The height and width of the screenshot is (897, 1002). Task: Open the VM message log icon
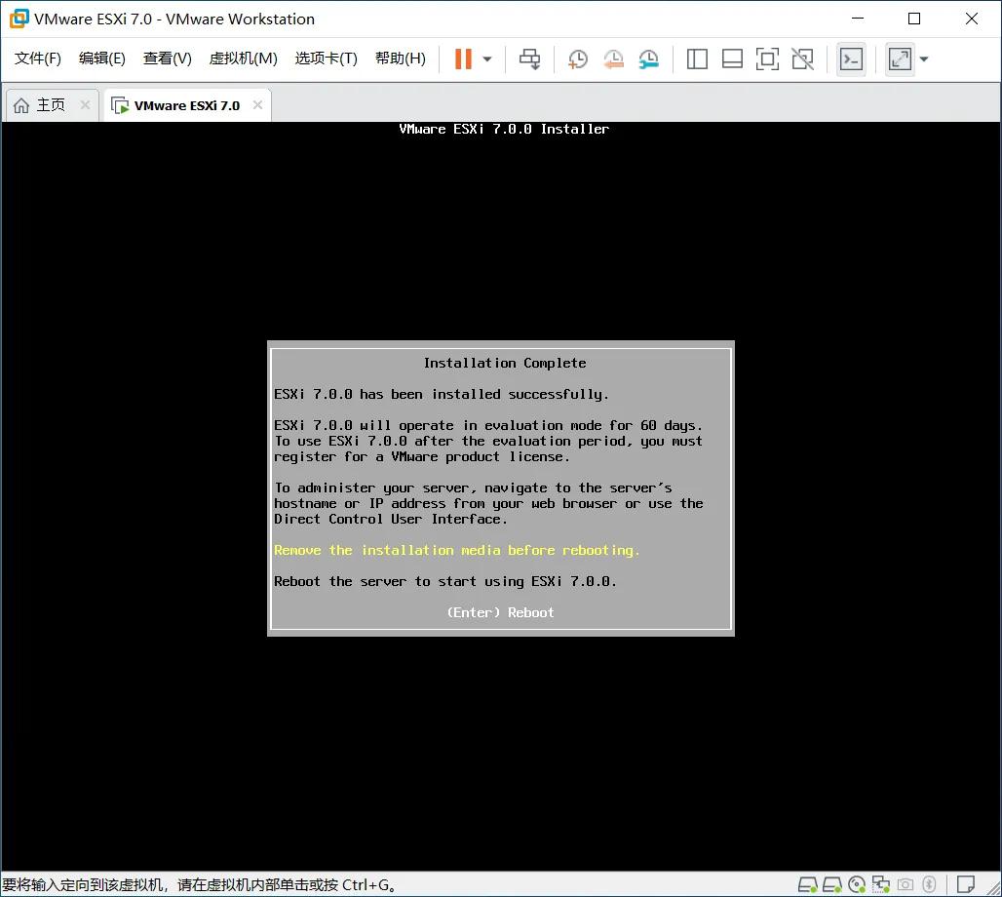coord(964,884)
